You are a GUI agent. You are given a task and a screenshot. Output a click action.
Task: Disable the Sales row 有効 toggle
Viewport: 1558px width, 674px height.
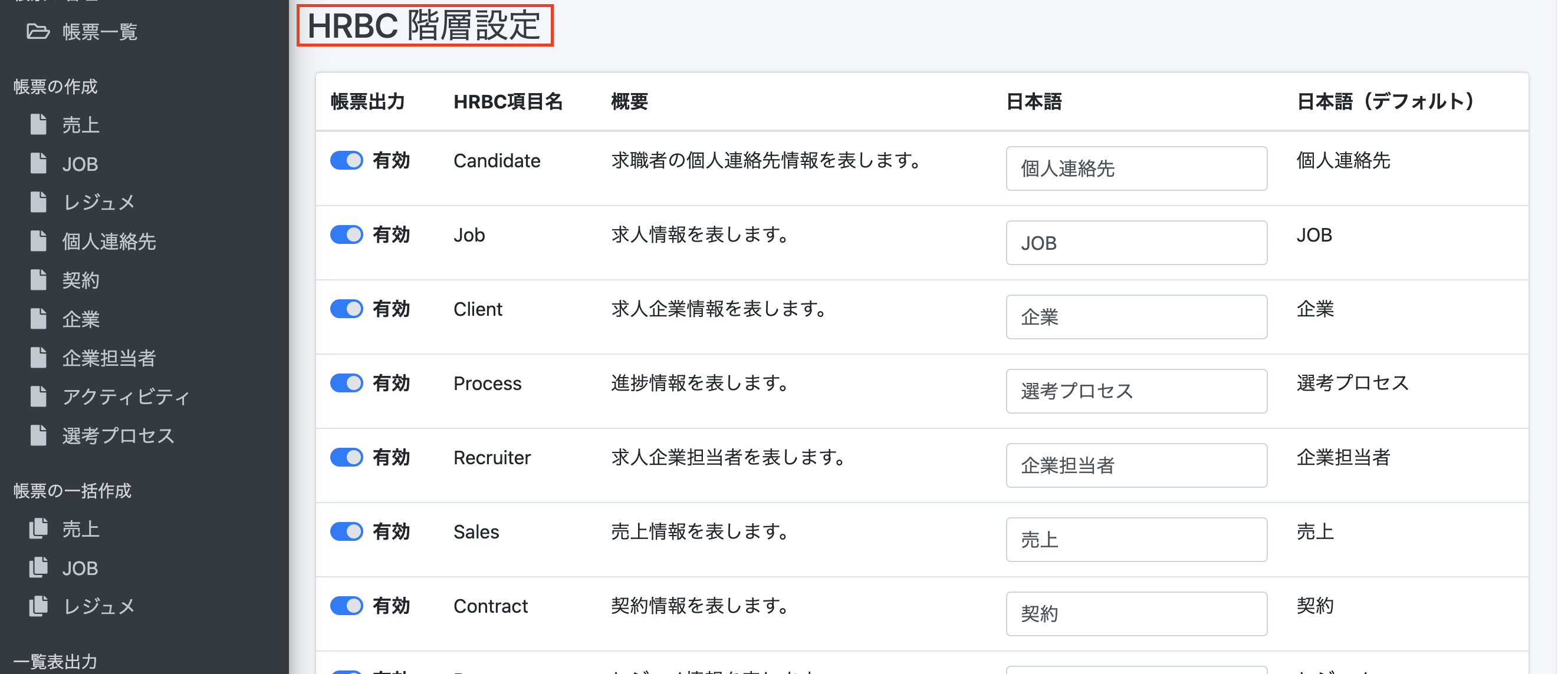(x=347, y=532)
